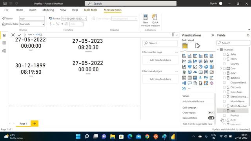This screenshot has width=251, height=141.
Task: Apply currency format with dollar icon
Action: 51,24
